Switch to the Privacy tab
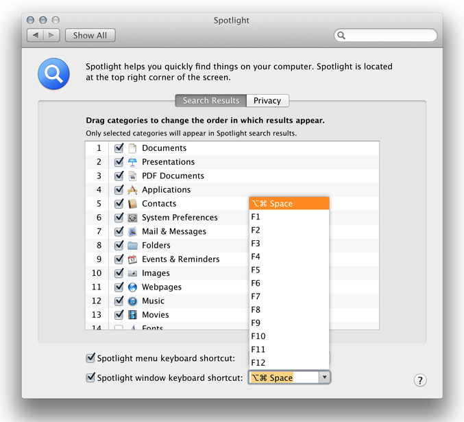Screen dimensions: 464x422 tap(267, 101)
